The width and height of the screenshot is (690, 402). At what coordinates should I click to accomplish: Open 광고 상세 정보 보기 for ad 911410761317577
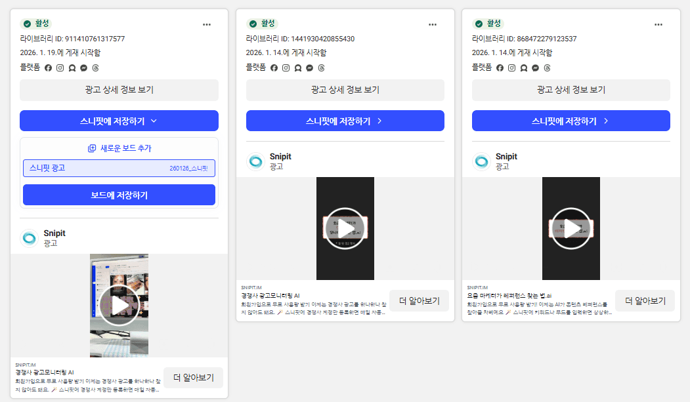coord(119,90)
